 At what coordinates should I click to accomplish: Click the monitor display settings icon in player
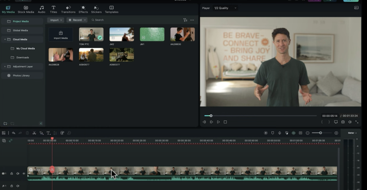tap(336, 122)
